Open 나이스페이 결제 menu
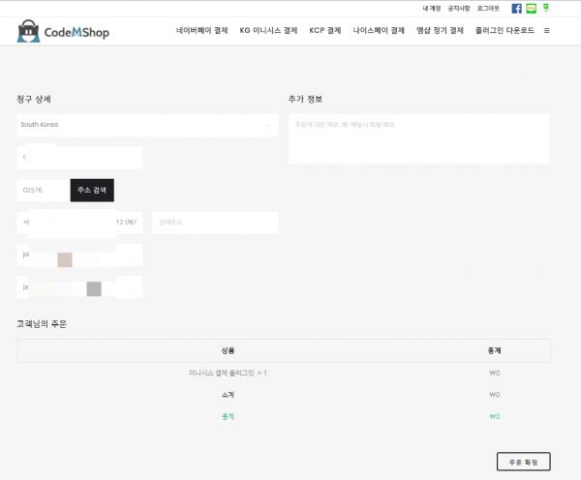 [379, 30]
